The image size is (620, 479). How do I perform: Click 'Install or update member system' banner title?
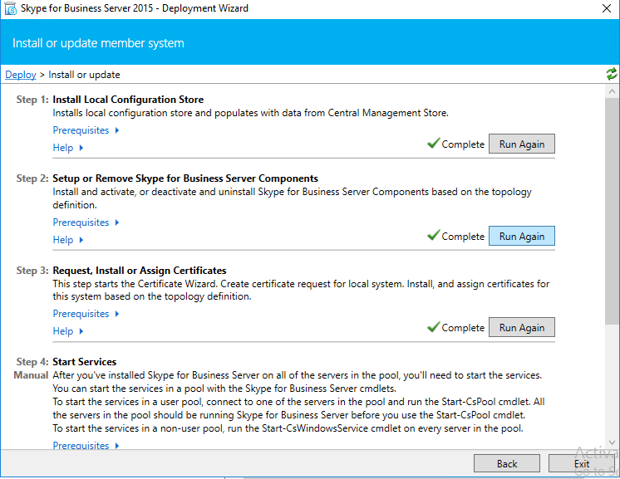pos(98,43)
